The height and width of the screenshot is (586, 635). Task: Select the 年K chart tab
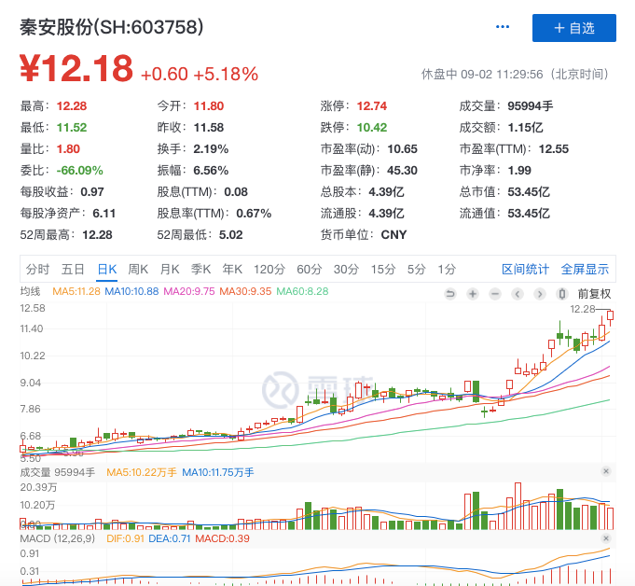[232, 269]
